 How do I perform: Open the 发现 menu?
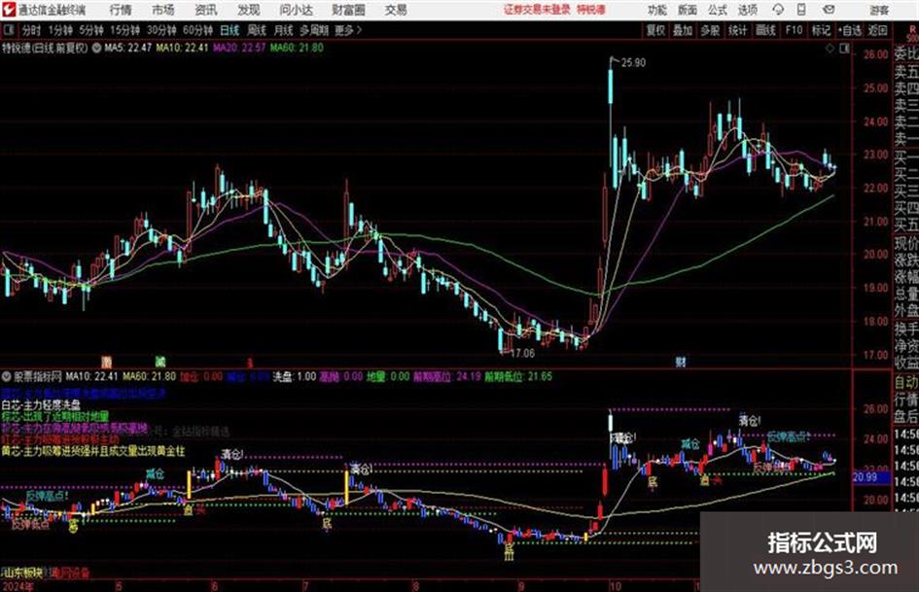(x=249, y=10)
